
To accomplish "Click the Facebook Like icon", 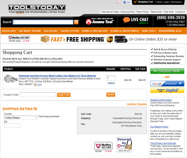I will 126,2.
